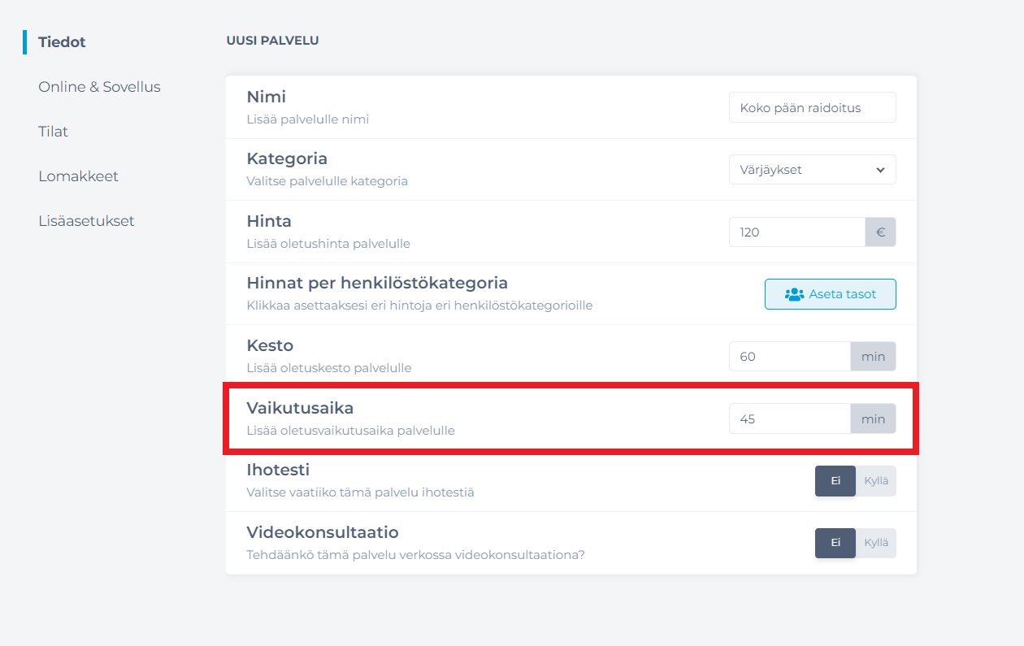This screenshot has width=1024, height=646.
Task: Set Ihotesti toggle to Ei
Action: coord(835,481)
